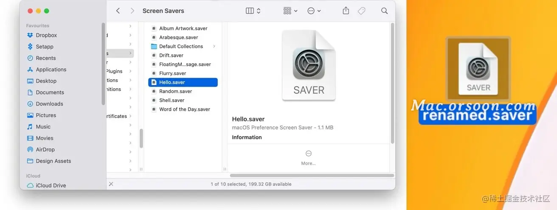Click the Movies filmstrip icon

[x=30, y=138]
